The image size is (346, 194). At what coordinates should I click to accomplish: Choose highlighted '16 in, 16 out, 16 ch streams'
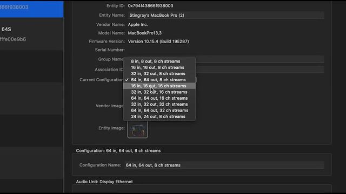point(159,86)
